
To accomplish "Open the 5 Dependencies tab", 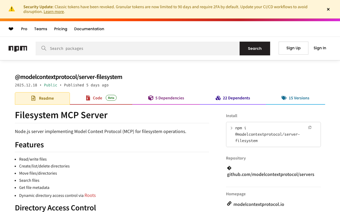I will [166, 98].
